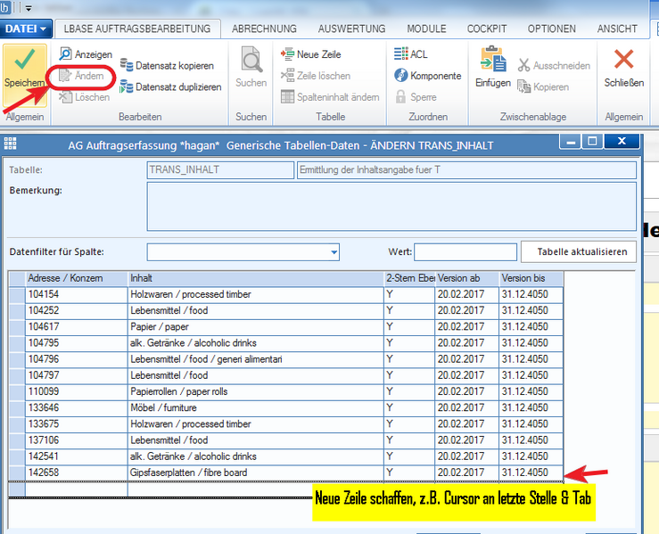
Task: Click the Inhalt column header
Action: click(256, 278)
